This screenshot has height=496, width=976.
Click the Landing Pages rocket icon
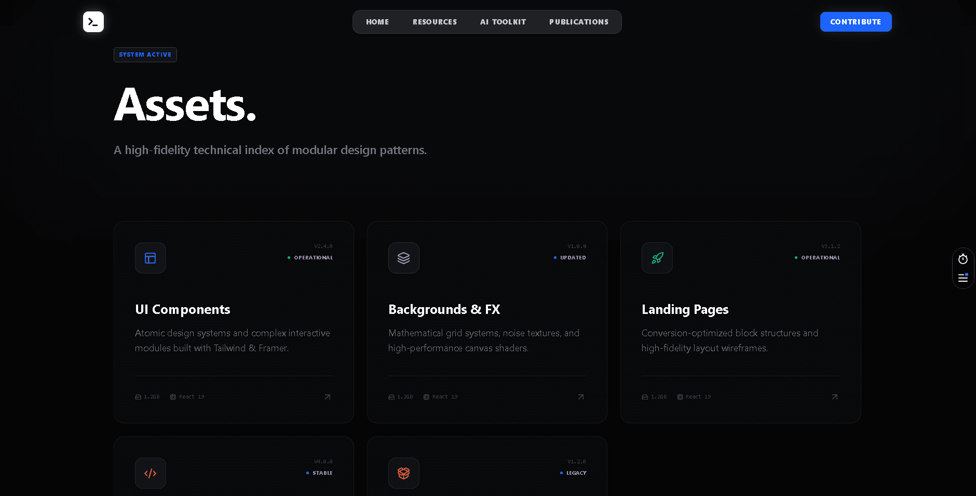pyautogui.click(x=657, y=258)
